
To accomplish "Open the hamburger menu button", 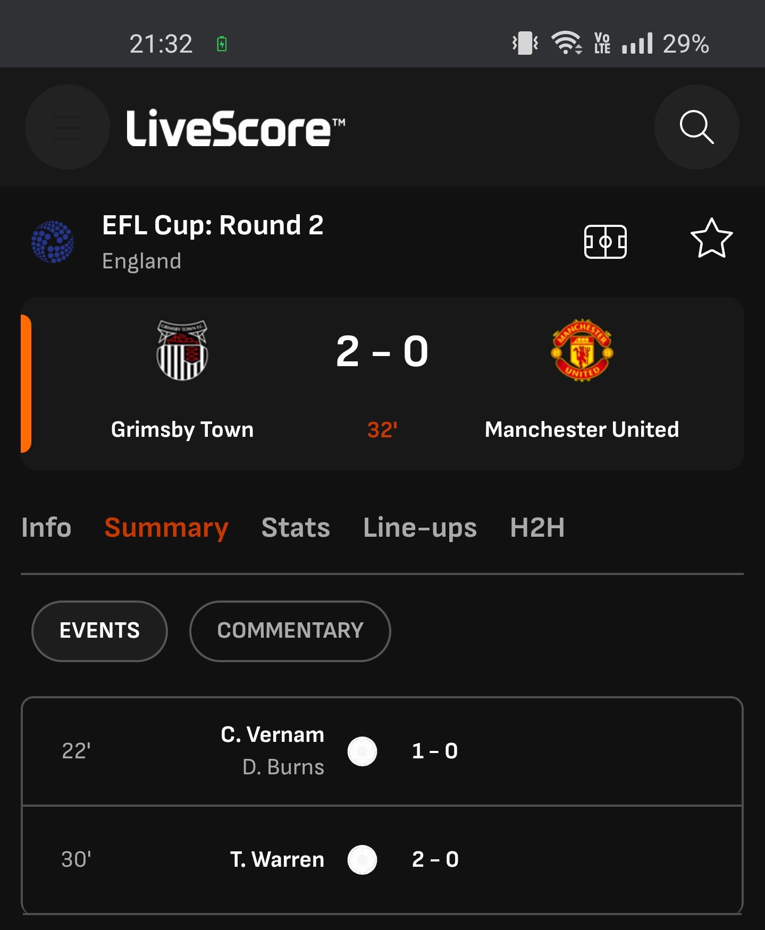I will point(68,127).
